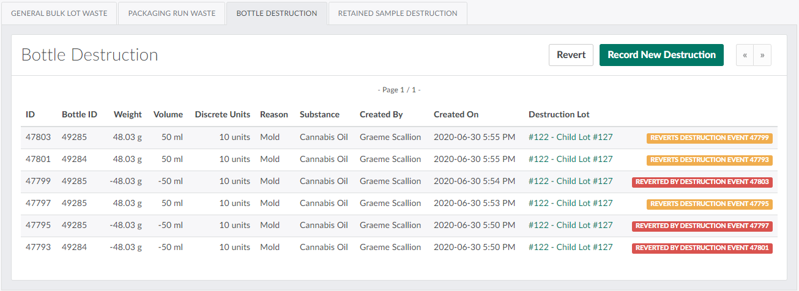This screenshot has width=799, height=291.
Task: Click the Reverts Destruction Event 47799 badge
Action: click(x=709, y=138)
